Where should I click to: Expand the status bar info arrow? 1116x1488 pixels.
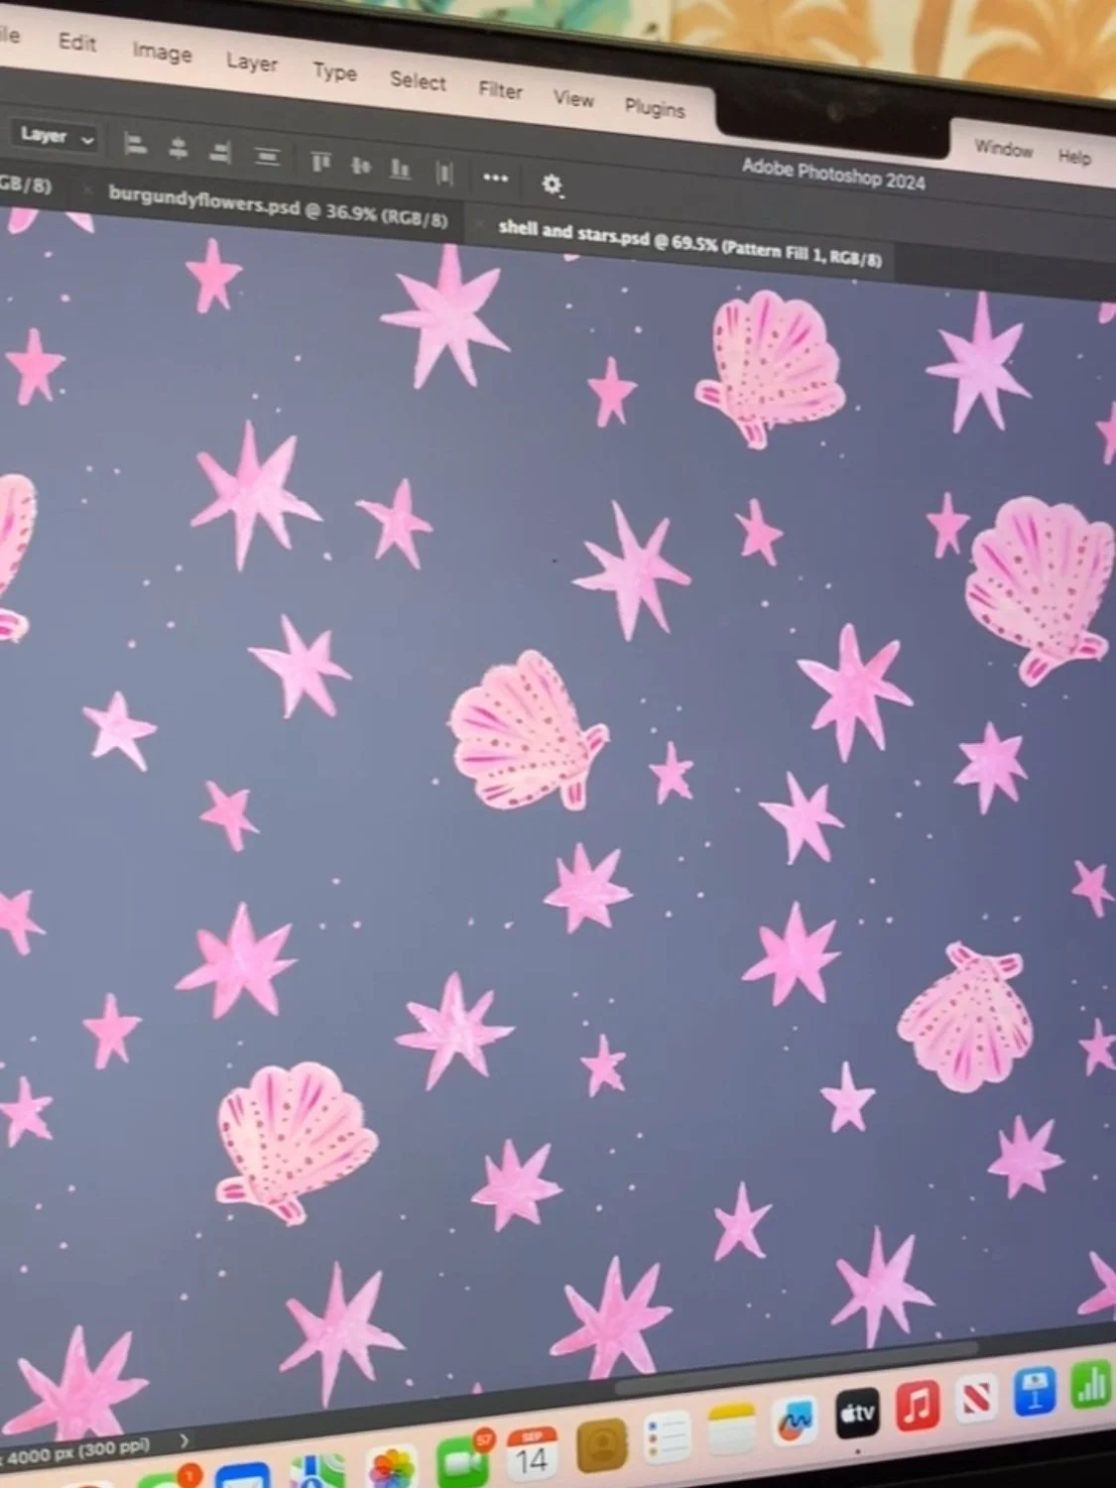tap(184, 1439)
